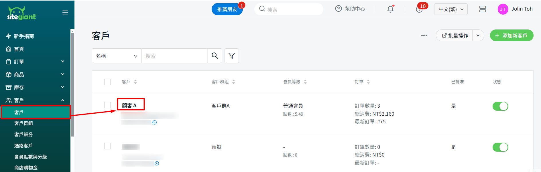Image resolution: width=541 pixels, height=172 pixels.
Task: Click the sidebar vertical scrollbar
Action: point(72,85)
